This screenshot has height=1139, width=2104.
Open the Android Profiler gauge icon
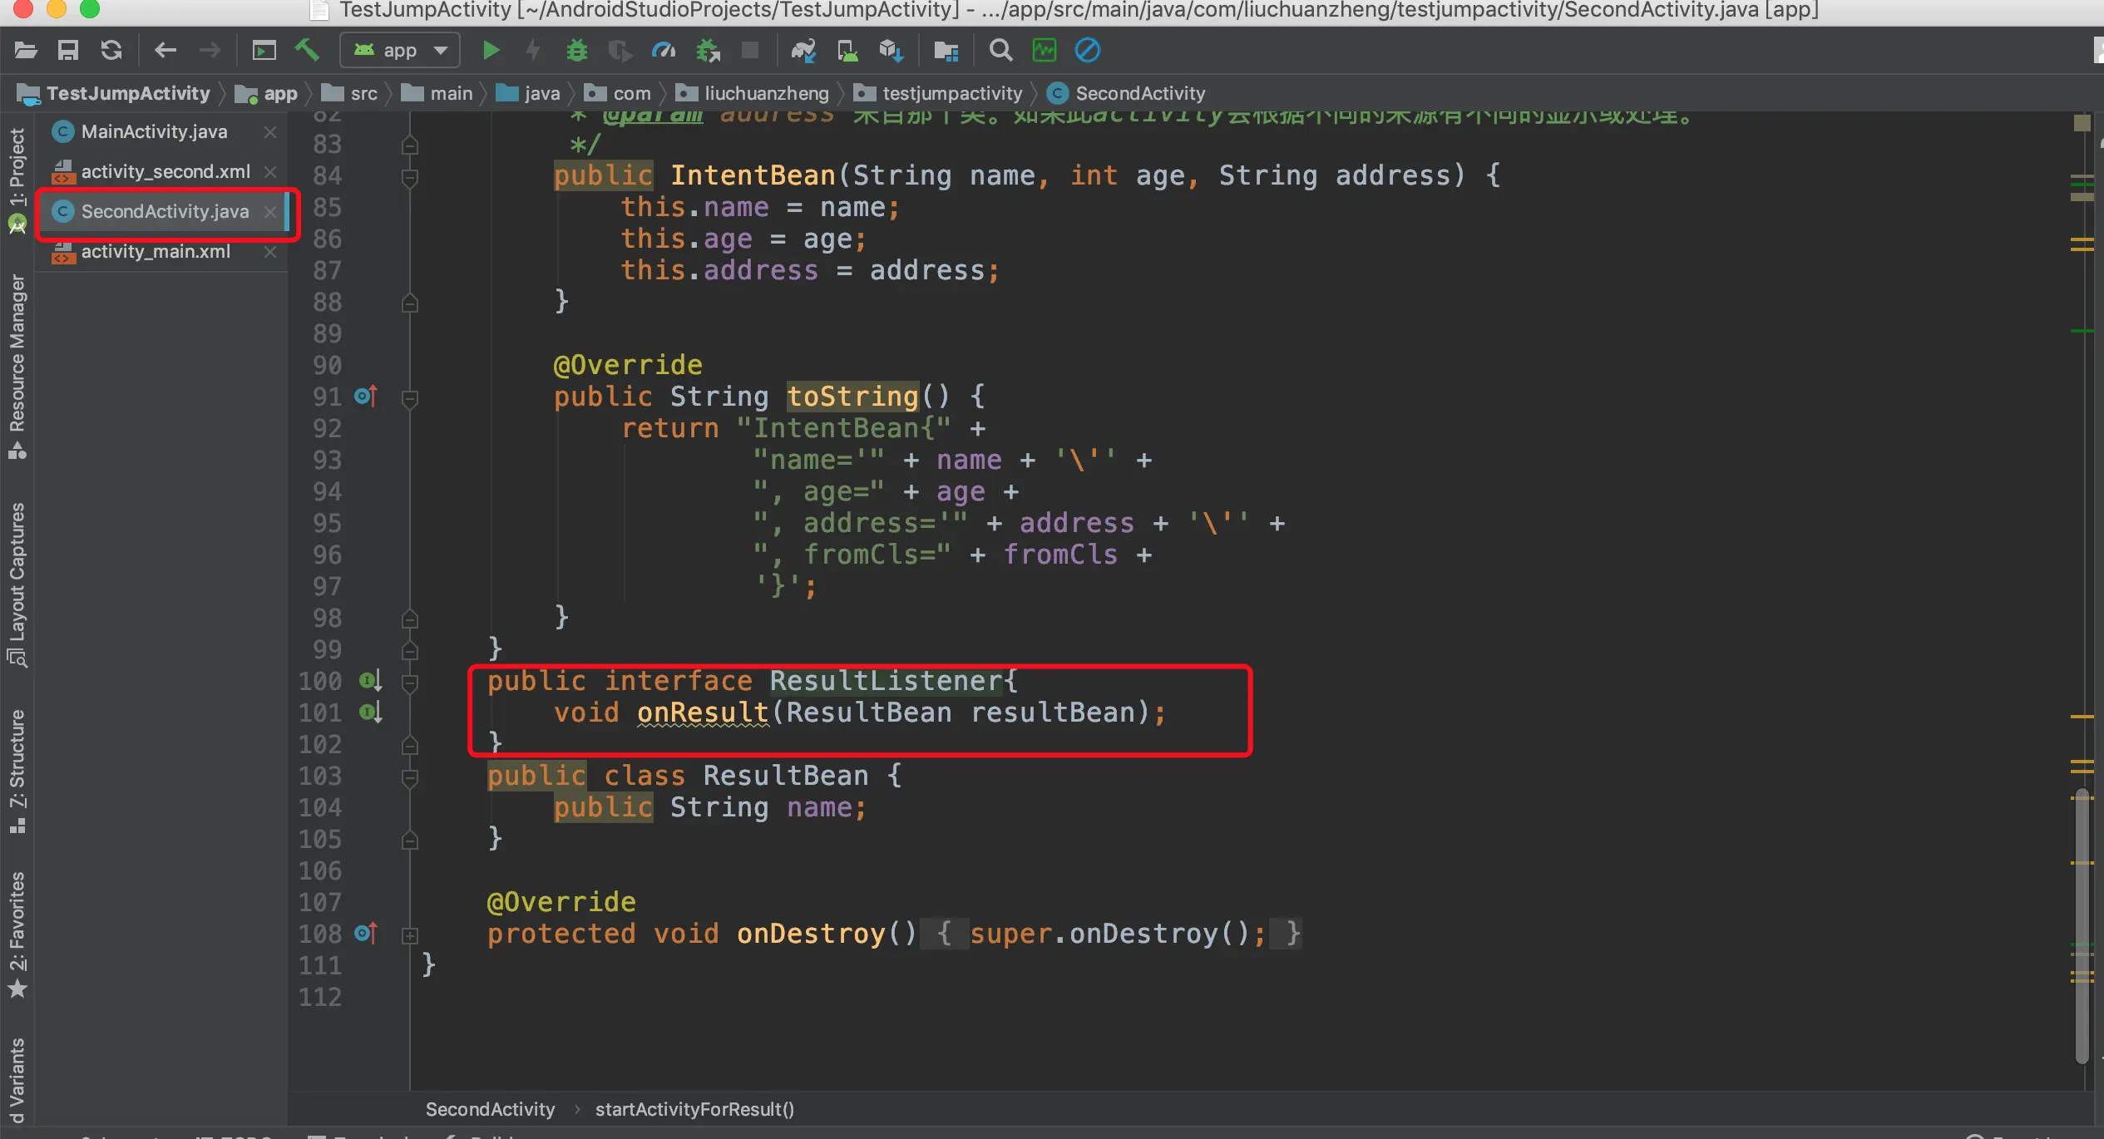click(663, 51)
